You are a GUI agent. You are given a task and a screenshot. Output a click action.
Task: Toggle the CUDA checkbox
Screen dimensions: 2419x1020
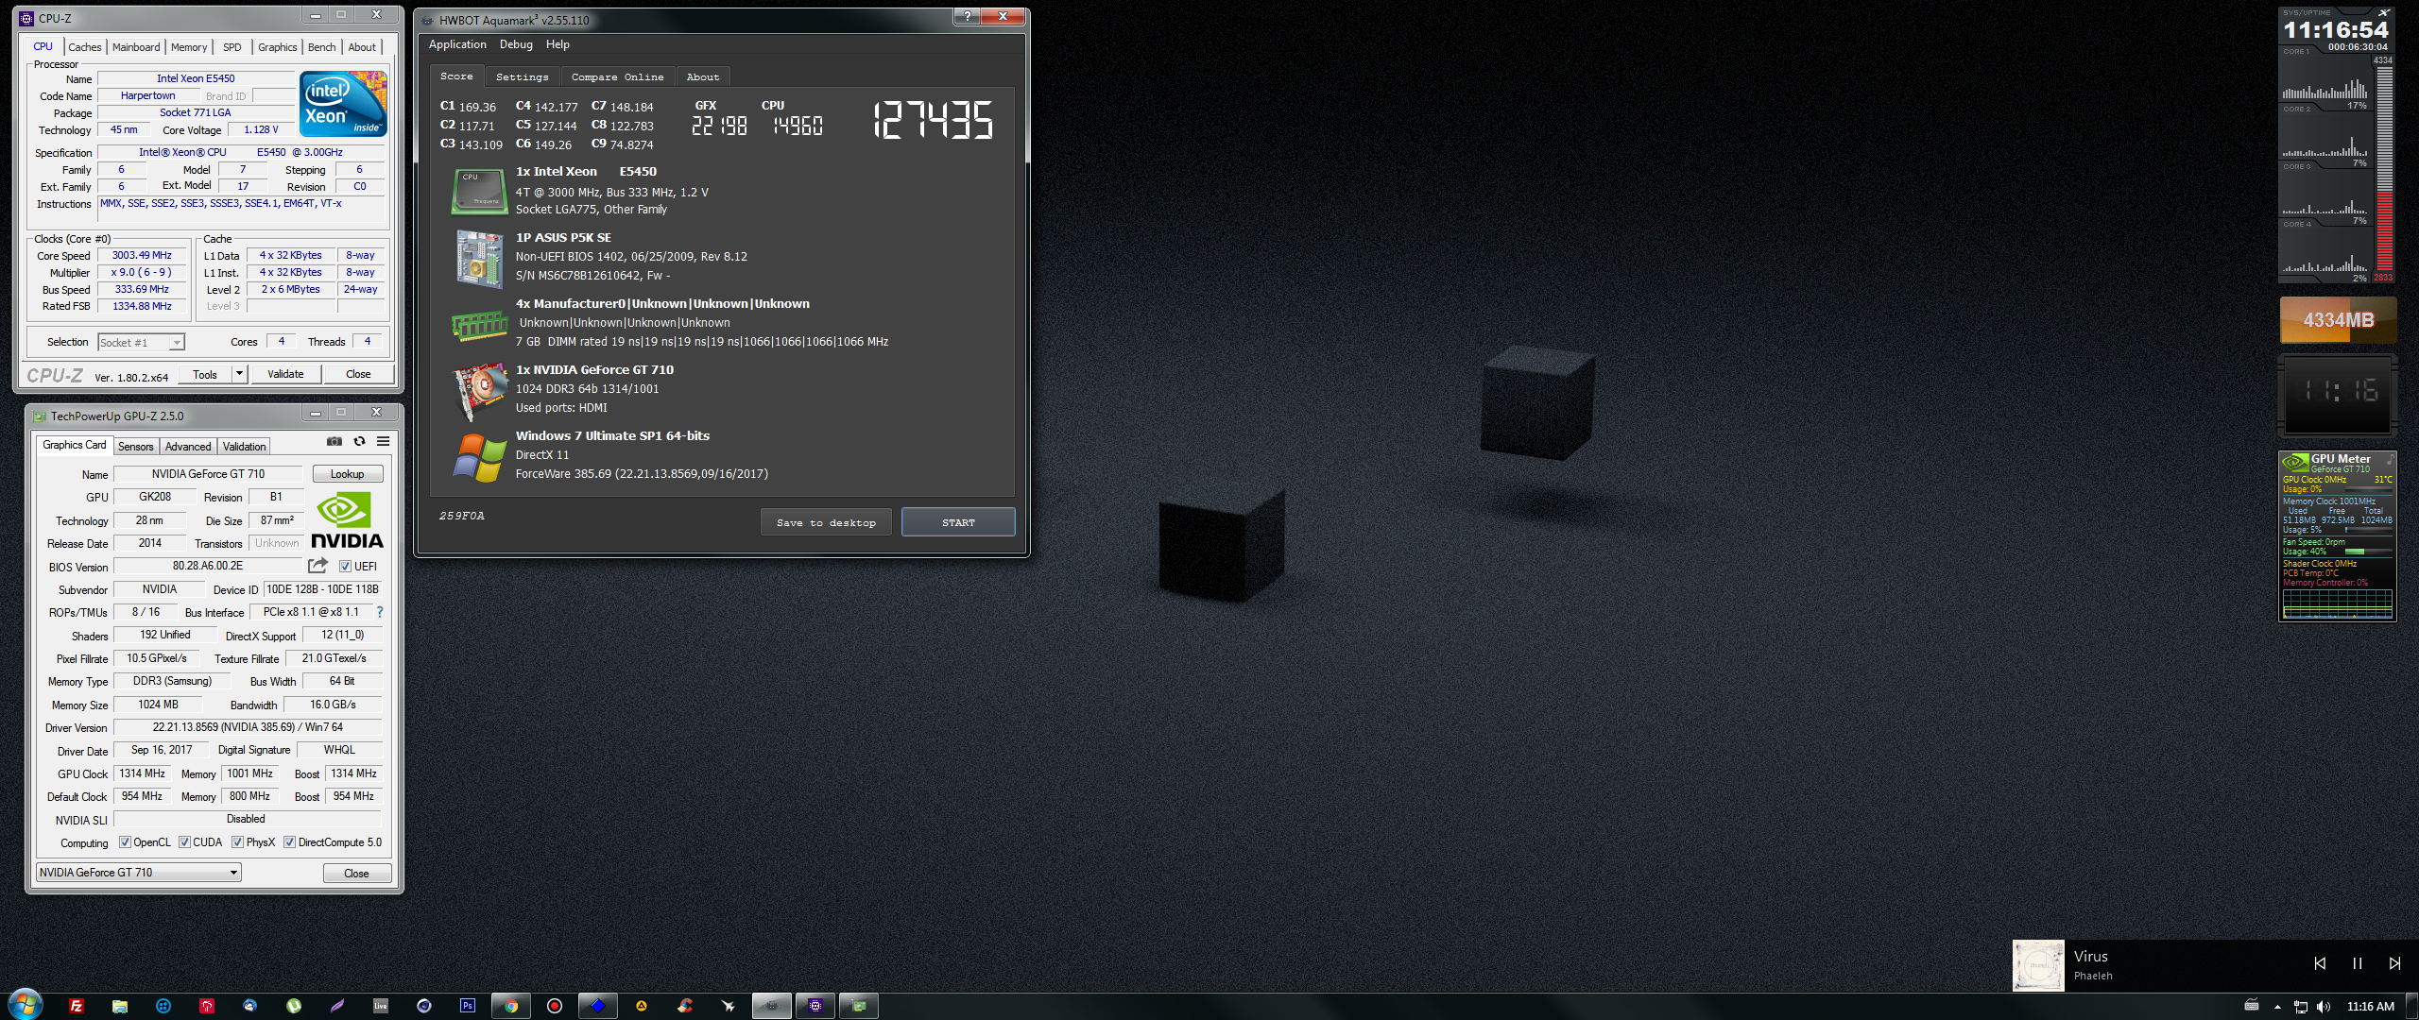pyautogui.click(x=184, y=842)
